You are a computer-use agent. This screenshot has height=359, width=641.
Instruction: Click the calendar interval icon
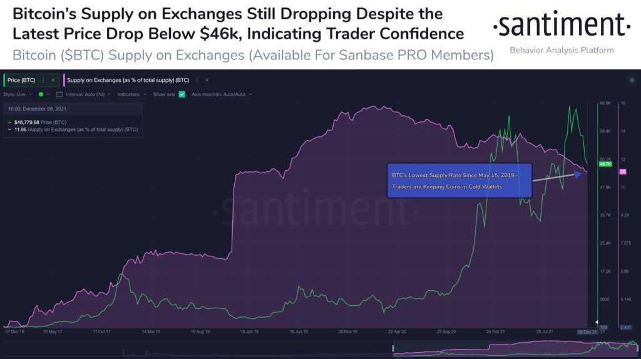pos(59,94)
